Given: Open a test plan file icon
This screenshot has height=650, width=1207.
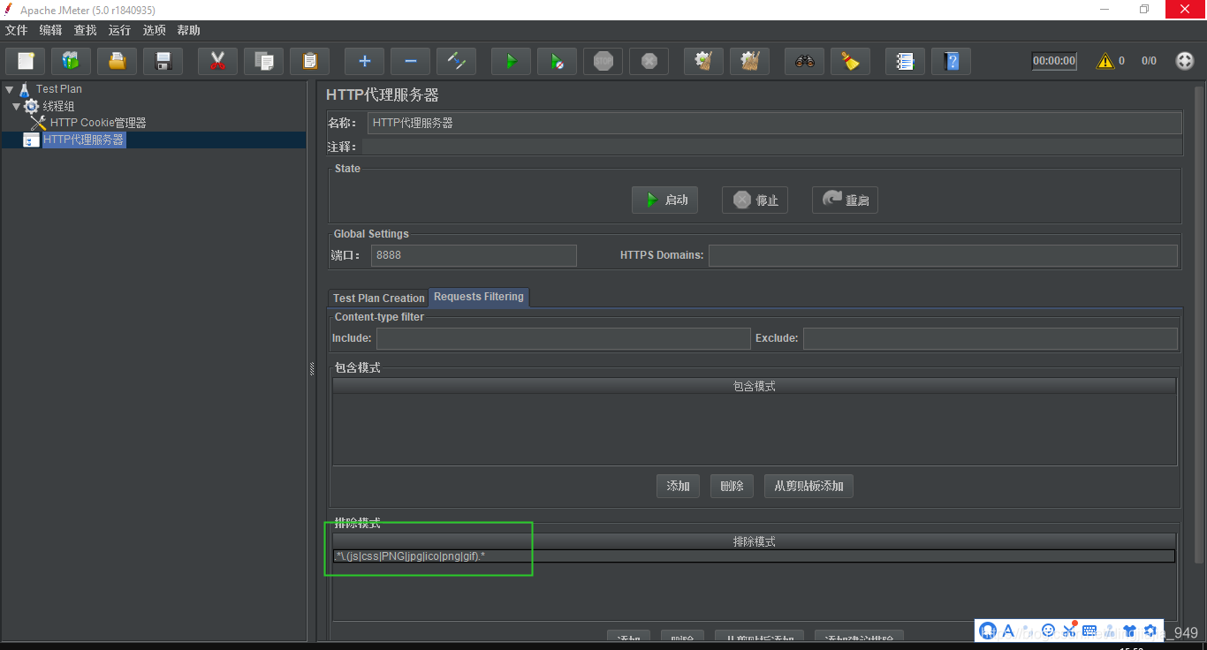Looking at the screenshot, I should tap(117, 61).
